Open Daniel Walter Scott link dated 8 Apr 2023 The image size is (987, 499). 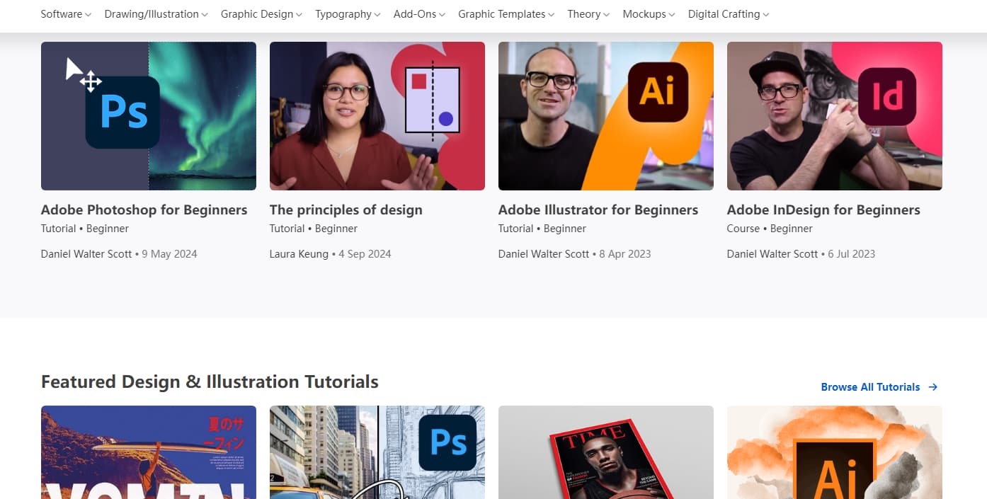tap(544, 254)
